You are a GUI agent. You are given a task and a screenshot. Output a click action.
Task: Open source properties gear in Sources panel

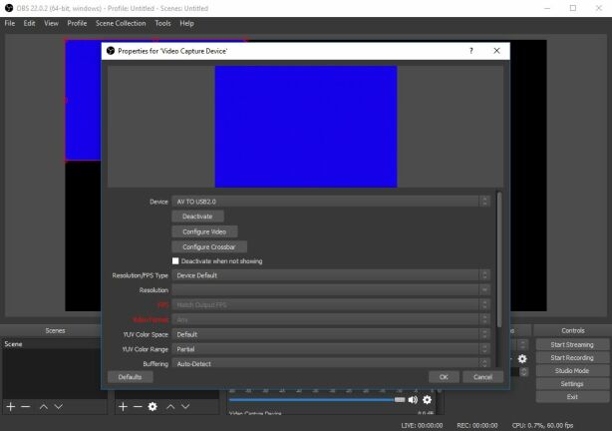pos(153,407)
